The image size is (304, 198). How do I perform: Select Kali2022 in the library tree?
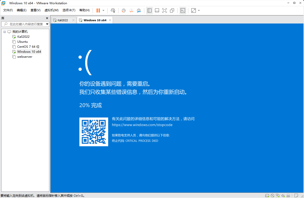(23, 37)
